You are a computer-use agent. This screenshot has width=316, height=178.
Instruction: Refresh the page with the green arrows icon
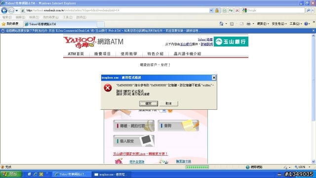click(231, 10)
